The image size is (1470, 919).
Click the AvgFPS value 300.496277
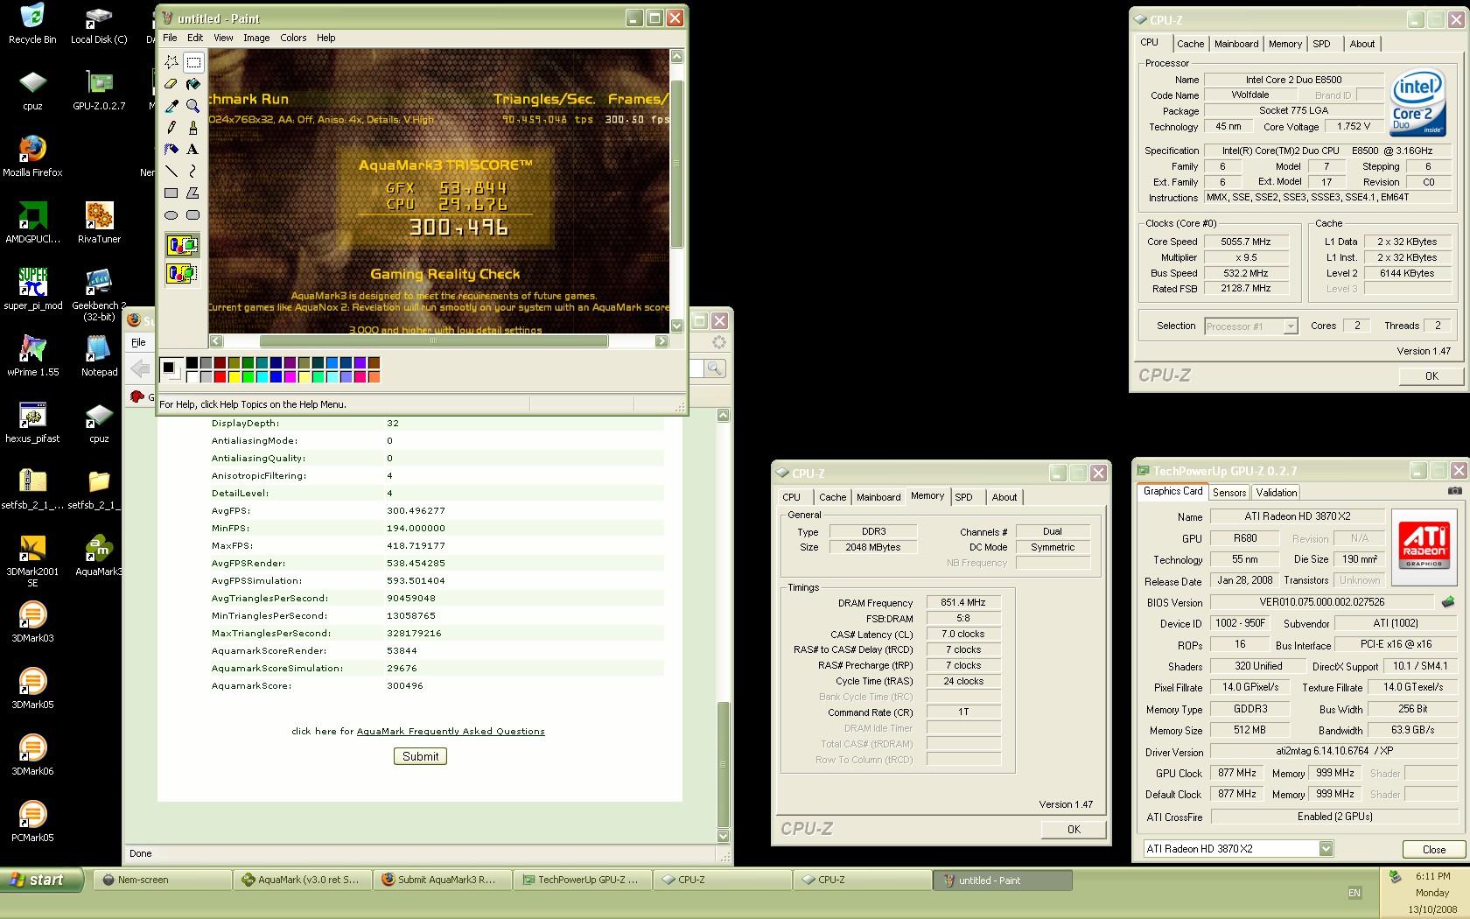point(416,510)
